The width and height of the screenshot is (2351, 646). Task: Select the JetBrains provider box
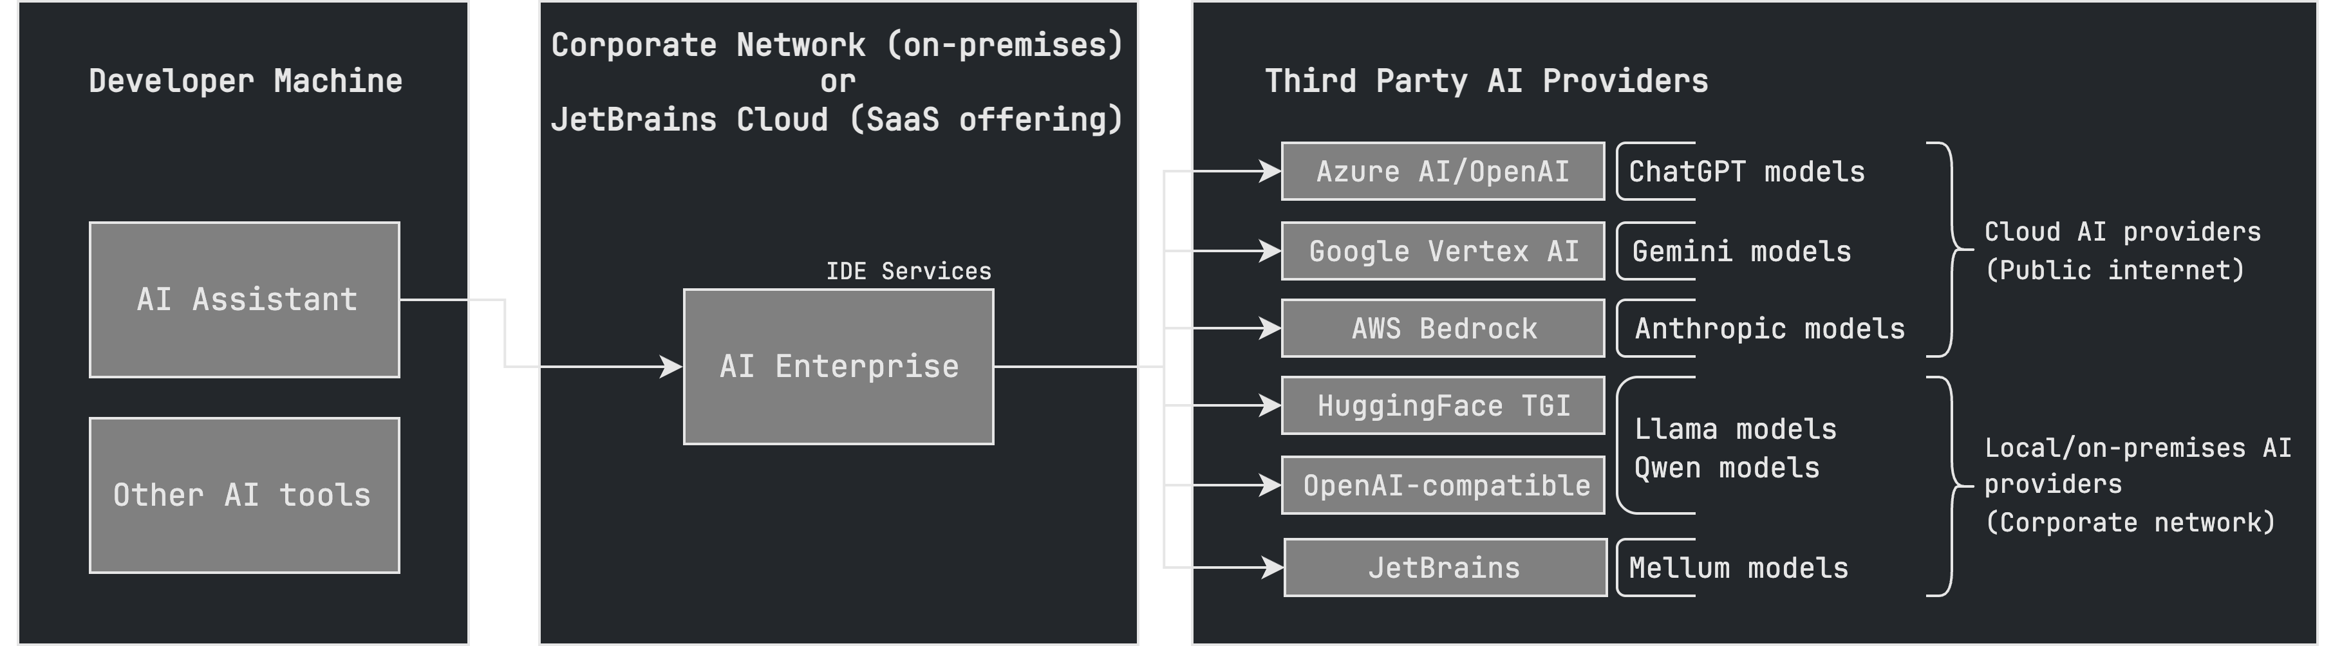[x=1445, y=568]
